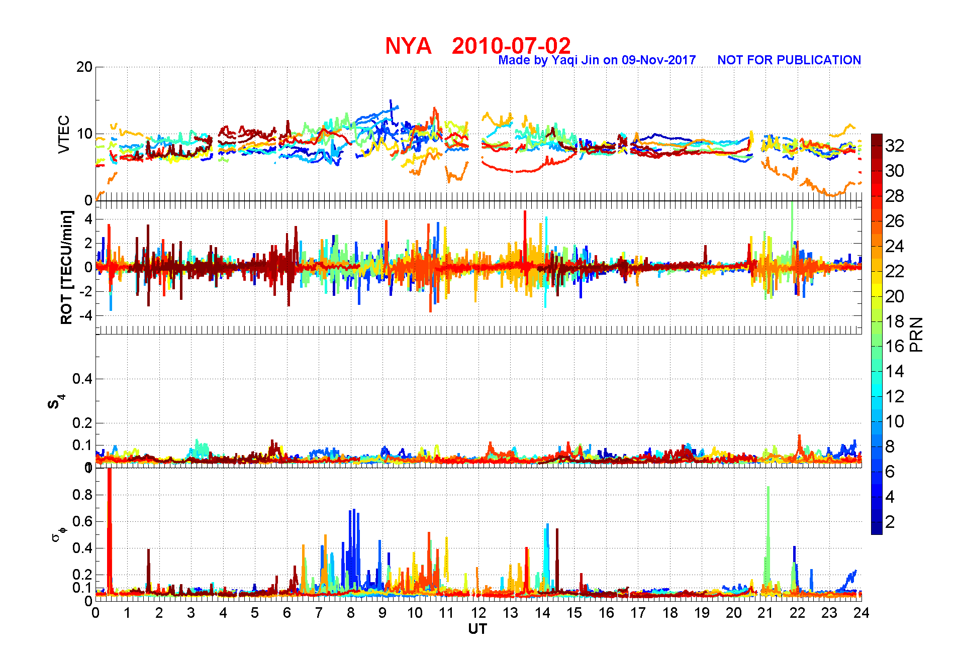The height and width of the screenshot is (668, 957).
Task: Click the sigma phi axis label
Action: pyautogui.click(x=59, y=534)
